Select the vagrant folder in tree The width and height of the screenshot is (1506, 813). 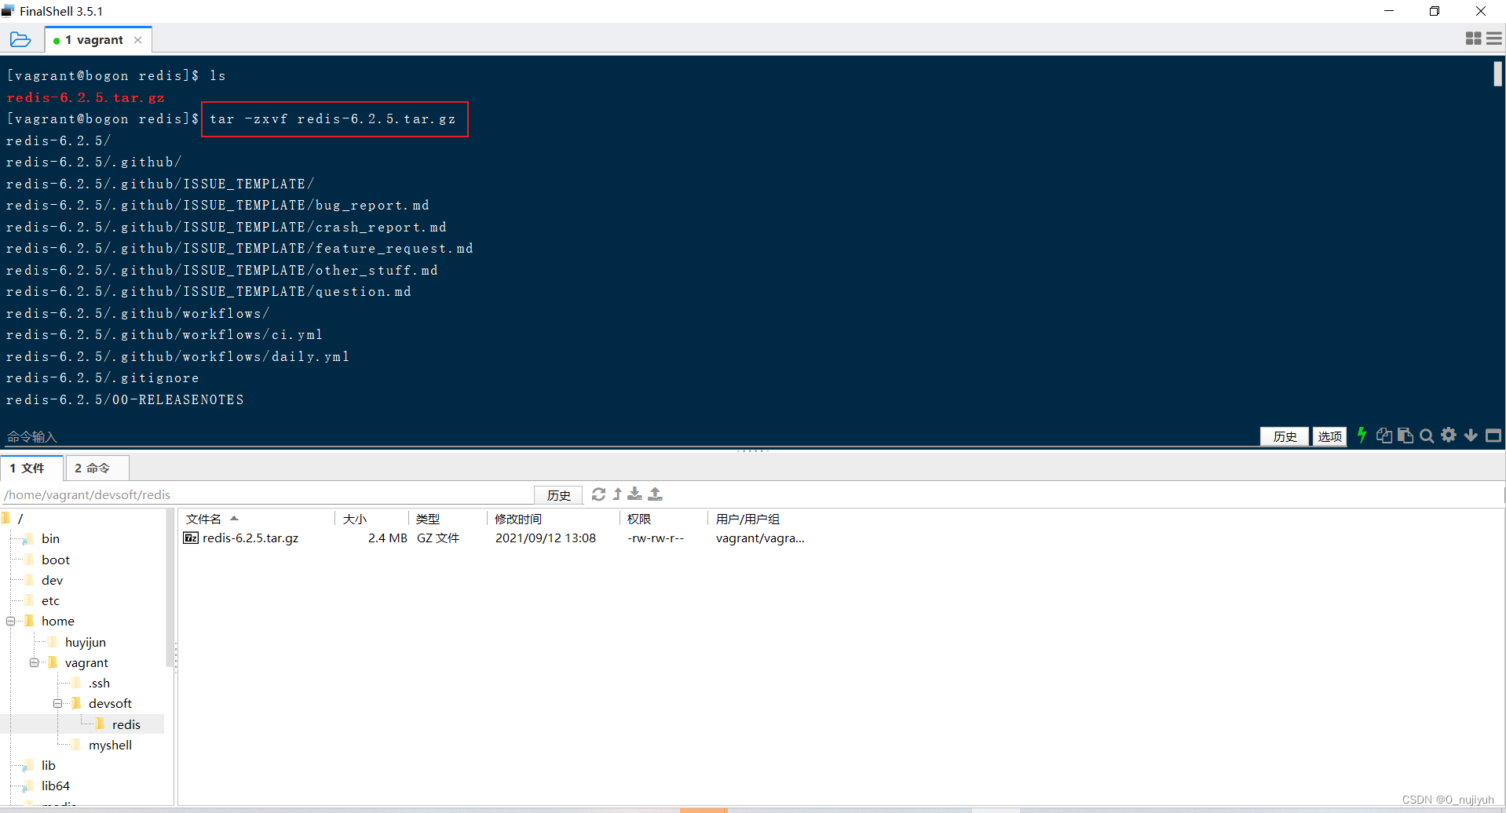pos(86,663)
